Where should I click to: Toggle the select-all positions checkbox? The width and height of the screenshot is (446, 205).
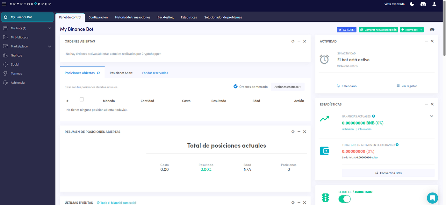pyautogui.click(x=82, y=99)
